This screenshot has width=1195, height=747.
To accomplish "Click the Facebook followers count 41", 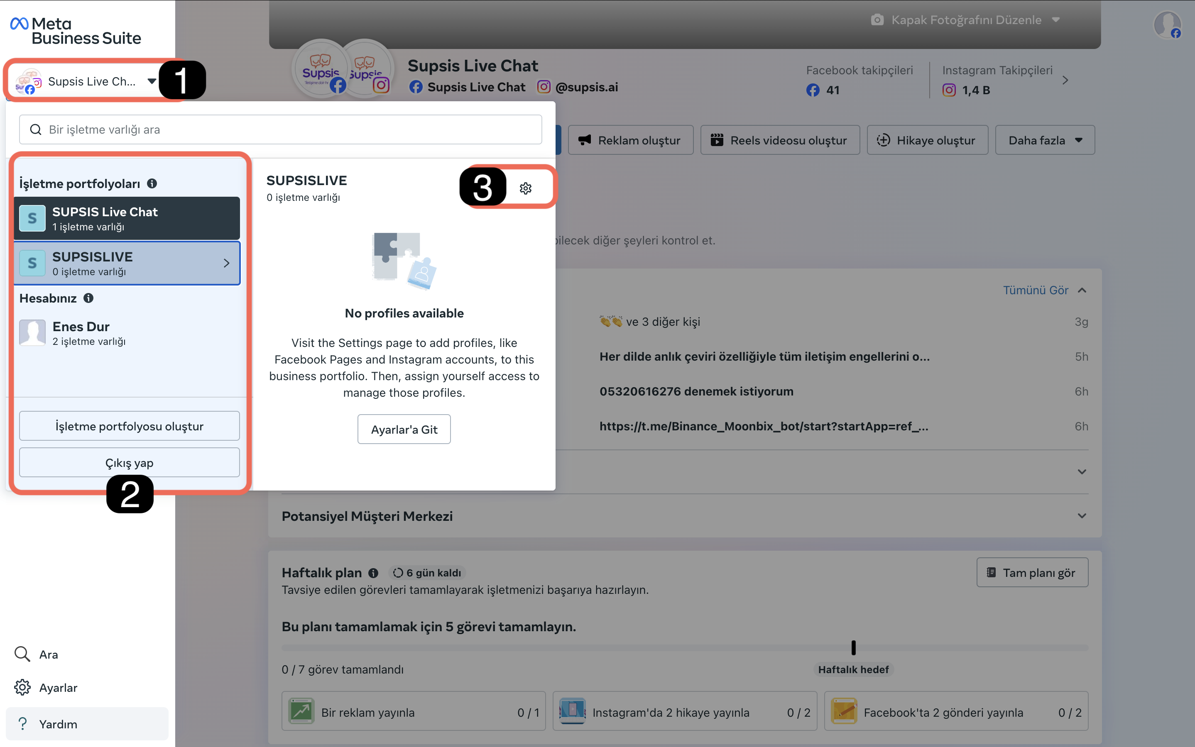I will (833, 90).
